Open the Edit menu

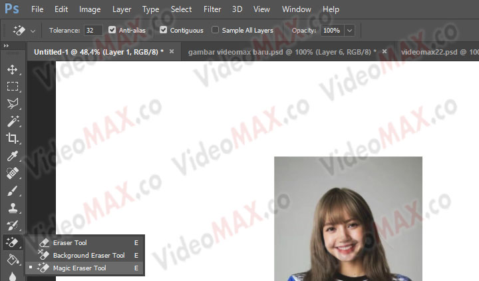(x=61, y=9)
